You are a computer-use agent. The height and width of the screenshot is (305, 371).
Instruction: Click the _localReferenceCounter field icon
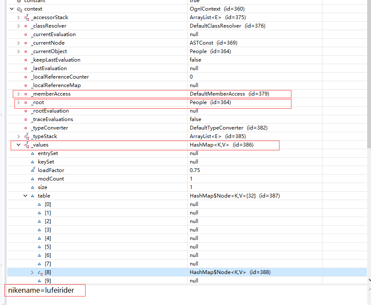26,77
